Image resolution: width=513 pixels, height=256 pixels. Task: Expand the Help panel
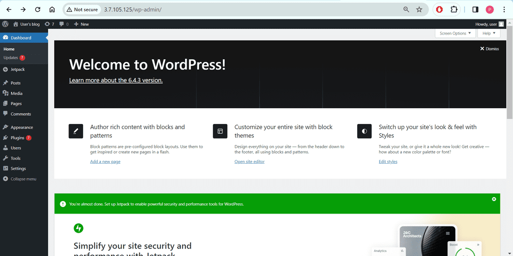tap(489, 34)
